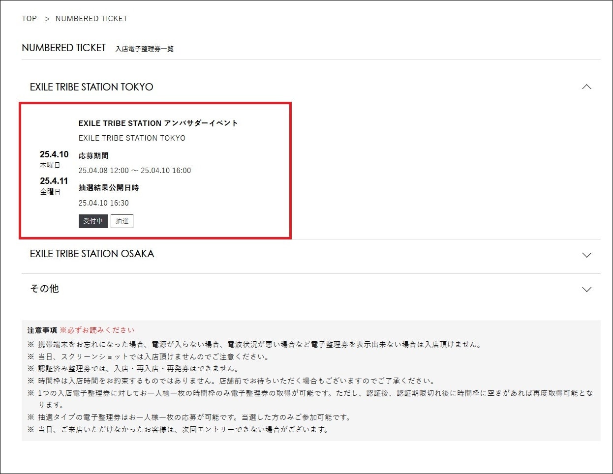Open the TOP breadcrumb link
The width and height of the screenshot is (613, 474).
tap(29, 19)
